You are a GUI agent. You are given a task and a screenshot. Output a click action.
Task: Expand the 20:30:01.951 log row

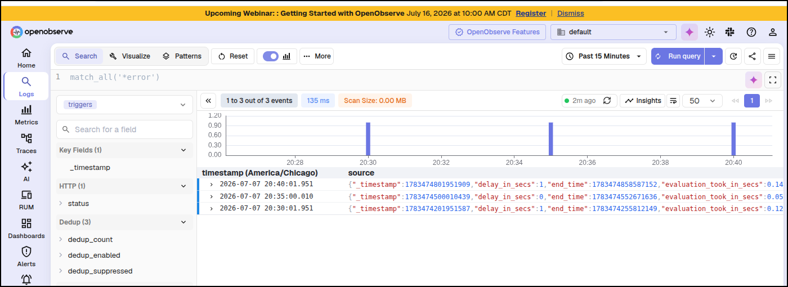click(212, 209)
